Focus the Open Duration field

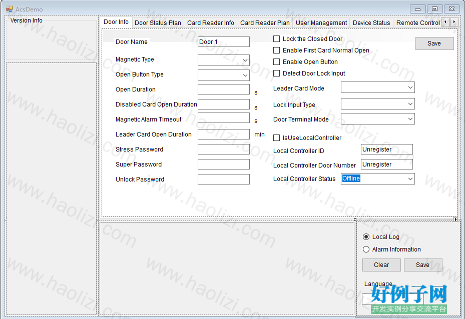click(224, 89)
